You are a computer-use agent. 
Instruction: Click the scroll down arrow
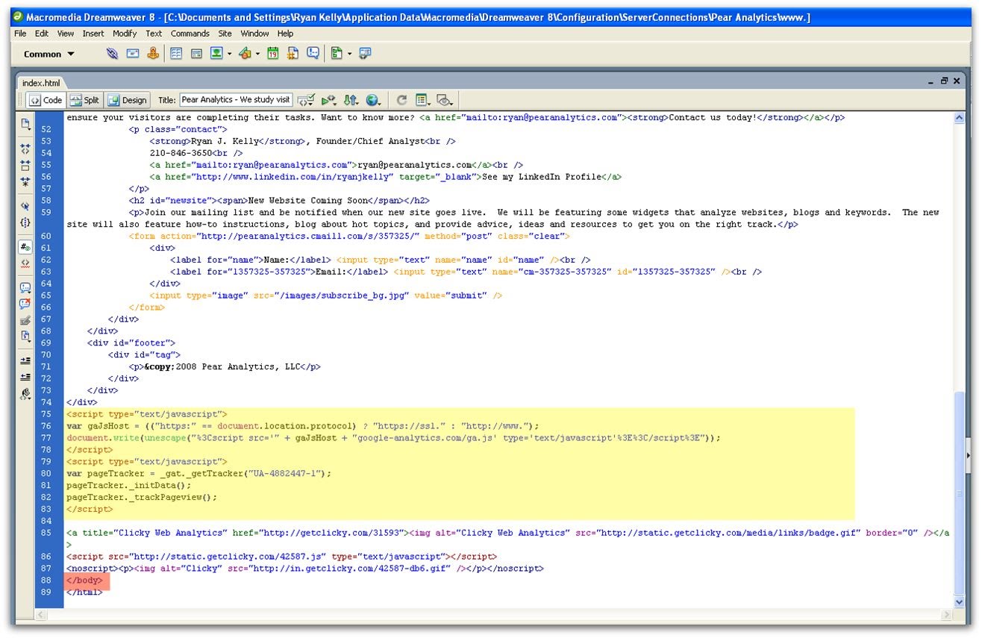(x=960, y=601)
